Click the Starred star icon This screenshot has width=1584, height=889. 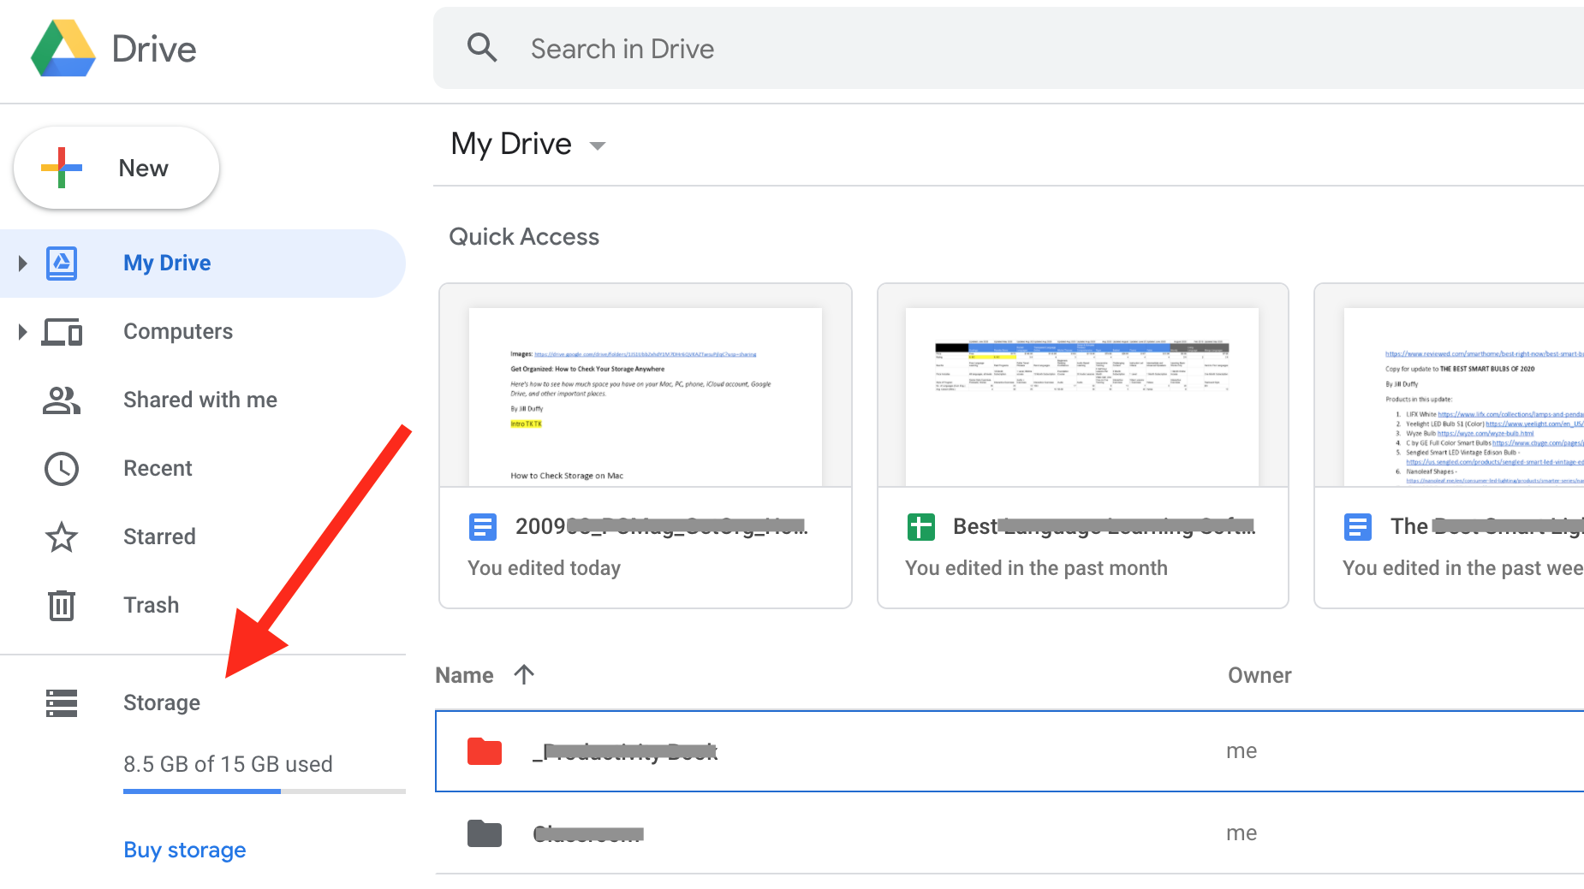pyautogui.click(x=62, y=536)
